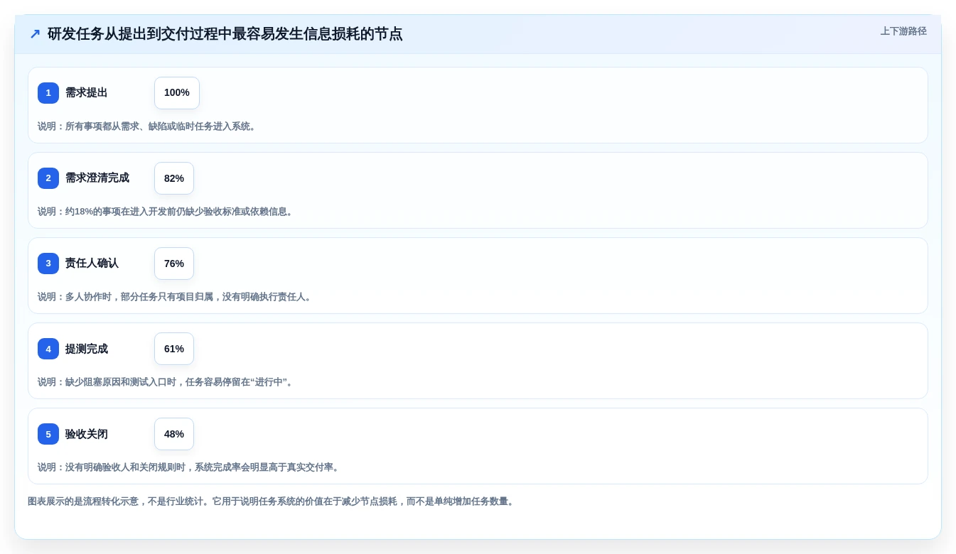
Task: Click the arrow icon beside the chart title
Action: [x=35, y=34]
